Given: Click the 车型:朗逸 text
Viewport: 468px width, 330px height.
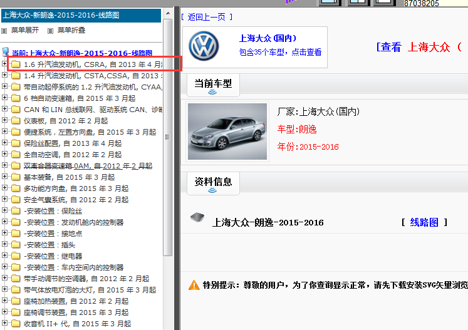Looking at the screenshot, I should point(297,129).
